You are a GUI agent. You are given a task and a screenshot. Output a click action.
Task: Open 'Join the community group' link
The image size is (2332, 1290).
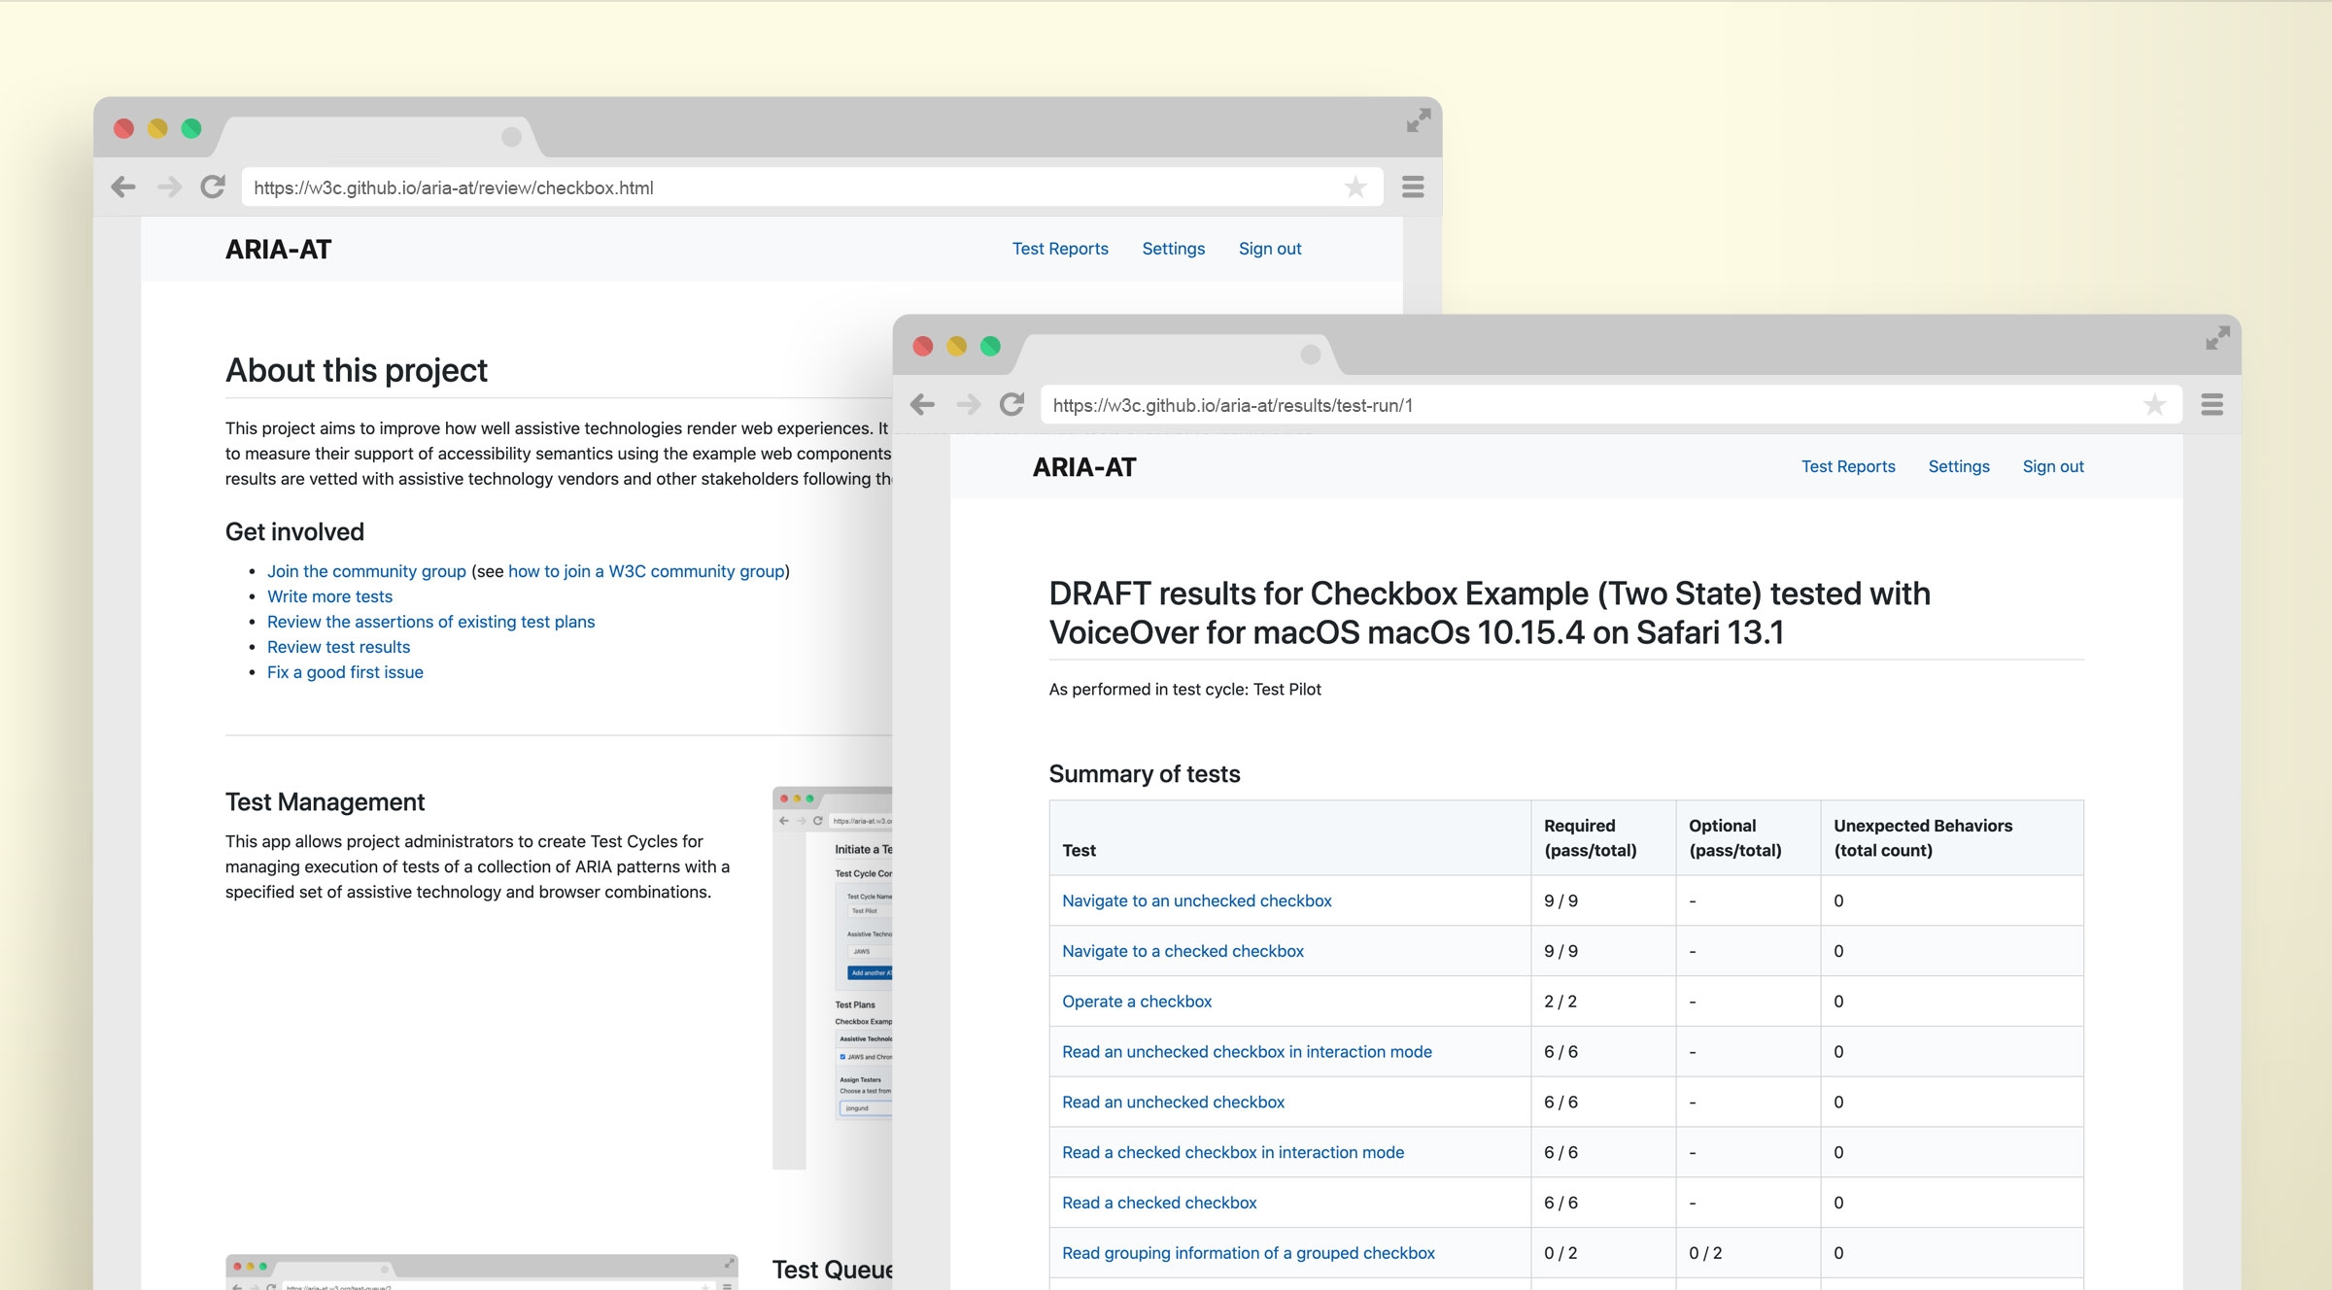click(x=366, y=571)
